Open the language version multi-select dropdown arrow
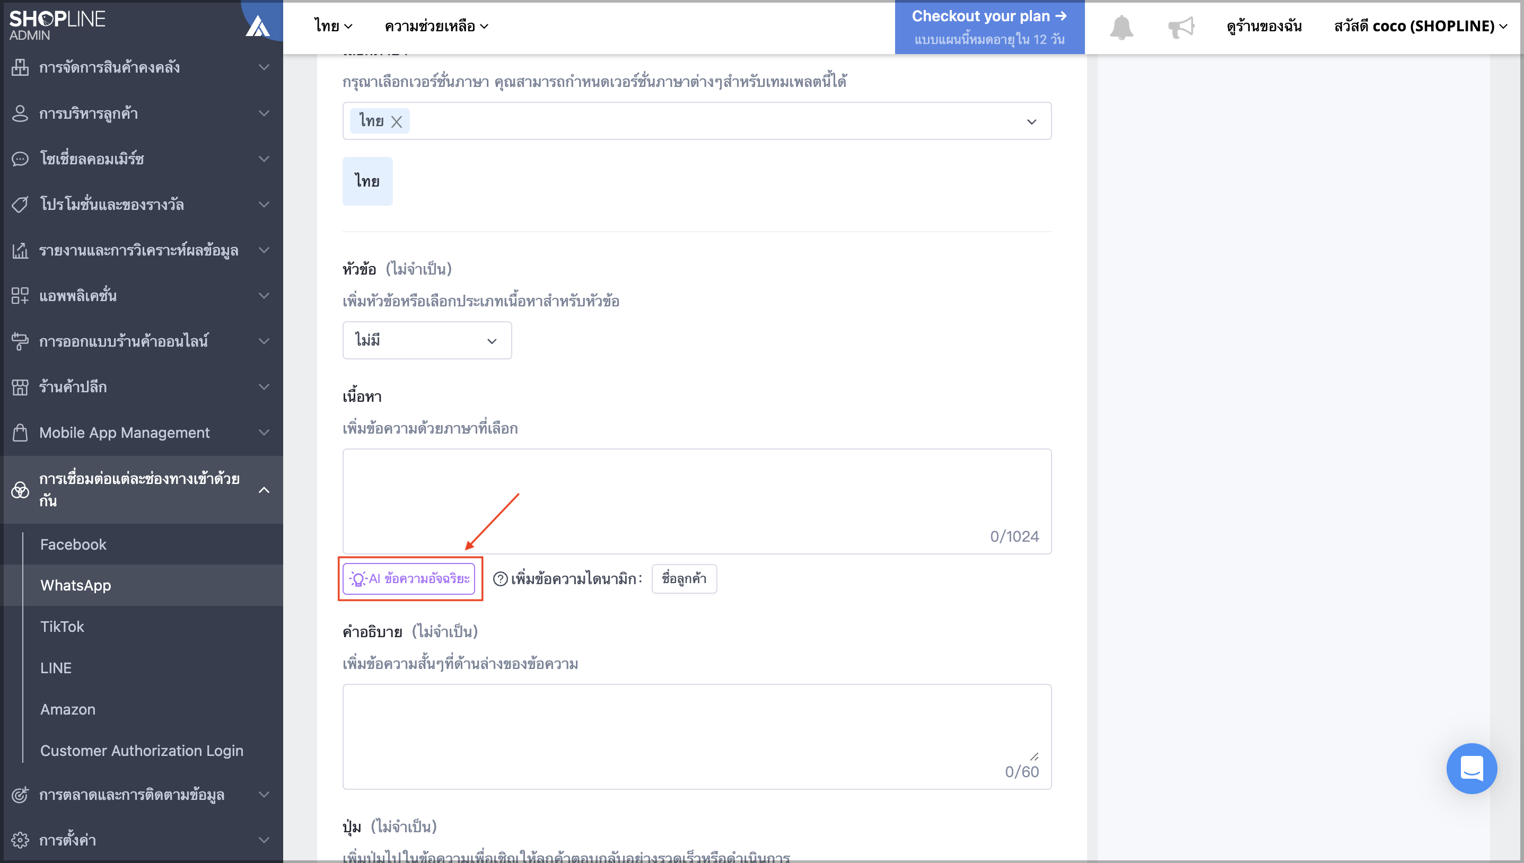Screen dimensions: 1524x863 (x=1031, y=121)
